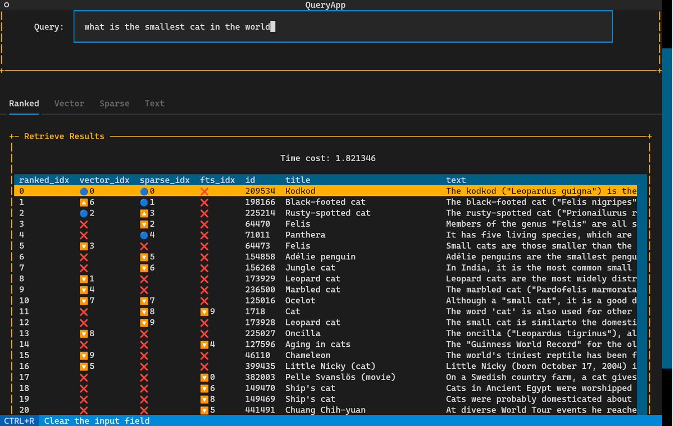674x426 pixels.
Task: Click the Chuang Chih-yuan title cell
Action: (x=325, y=410)
